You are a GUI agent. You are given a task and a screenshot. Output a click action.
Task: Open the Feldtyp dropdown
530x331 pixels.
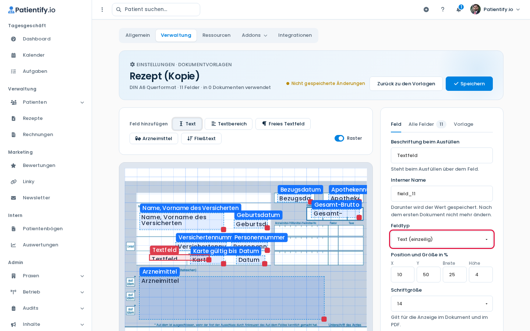point(442,239)
